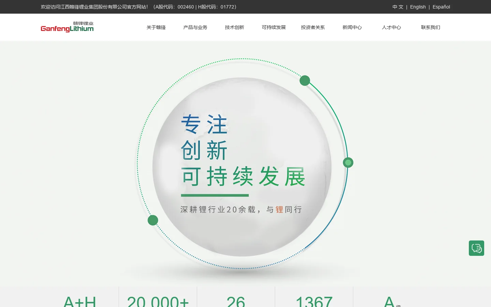Open the 人才中心 menu
The image size is (491, 307).
click(x=391, y=27)
